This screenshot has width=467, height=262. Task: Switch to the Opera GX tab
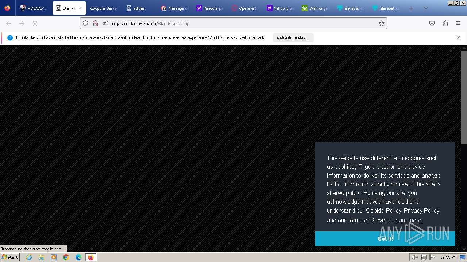click(244, 8)
